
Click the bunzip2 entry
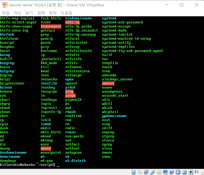7,43
